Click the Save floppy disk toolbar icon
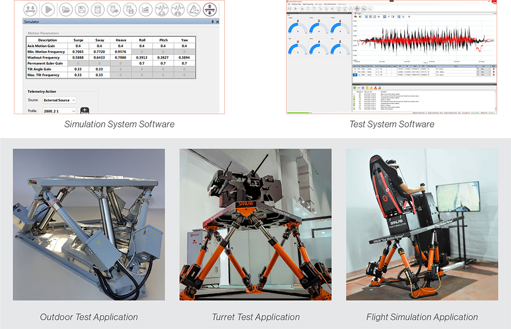Screen dimensions: 511x329 click(x=81, y=9)
